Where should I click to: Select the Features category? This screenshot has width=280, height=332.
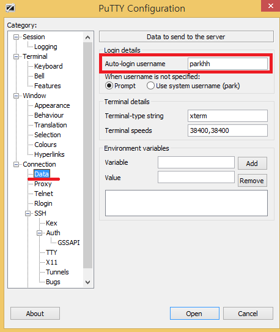point(48,86)
